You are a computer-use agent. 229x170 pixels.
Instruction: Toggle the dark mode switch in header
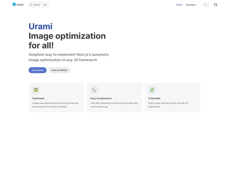click(206, 5)
